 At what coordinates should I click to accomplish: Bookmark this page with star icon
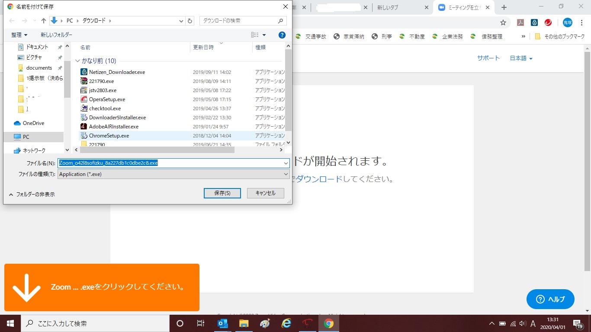pos(503,22)
